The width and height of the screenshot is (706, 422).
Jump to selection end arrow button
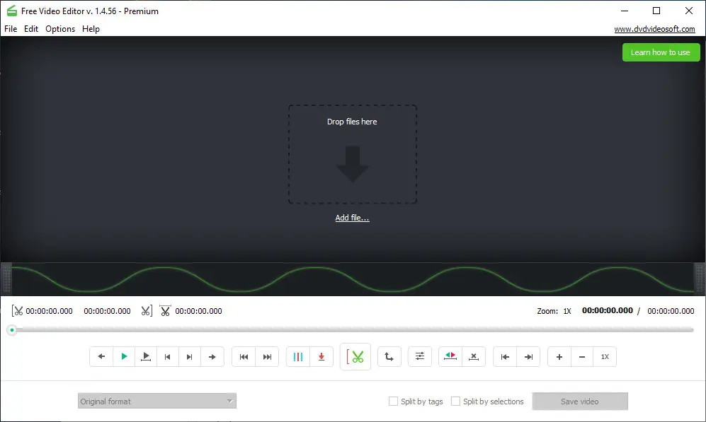click(x=528, y=357)
